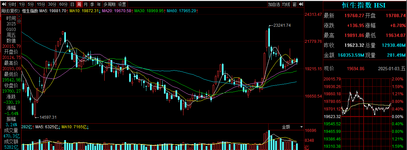This screenshot has width=407, height=150.
Task: Click the 昨收 value 19623.32
Action: 354,45
